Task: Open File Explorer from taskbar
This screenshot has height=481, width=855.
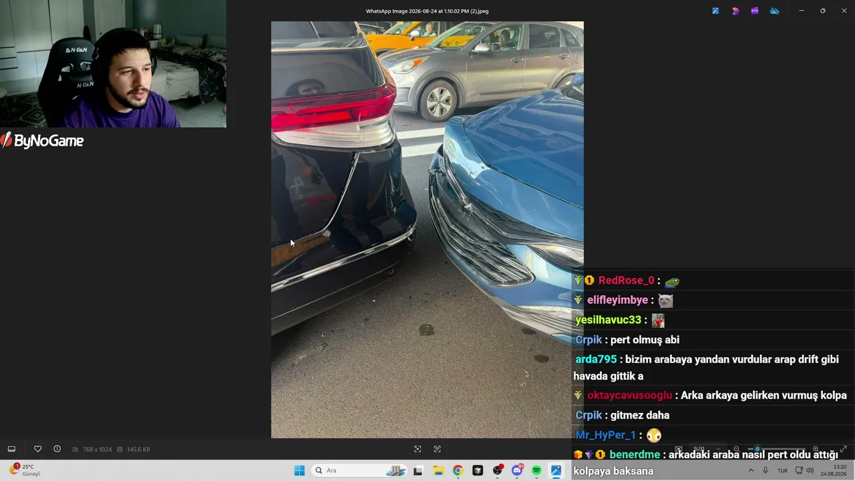Action: [x=438, y=470]
